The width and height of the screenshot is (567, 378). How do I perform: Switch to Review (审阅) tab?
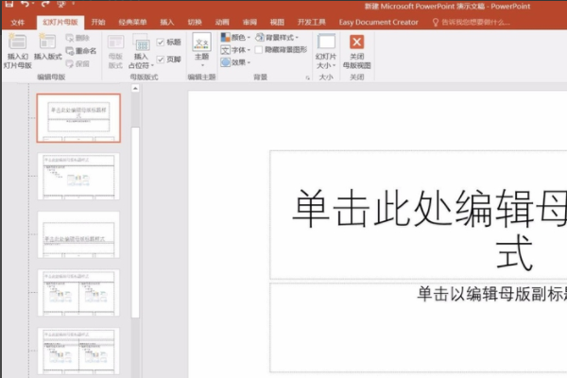click(249, 23)
